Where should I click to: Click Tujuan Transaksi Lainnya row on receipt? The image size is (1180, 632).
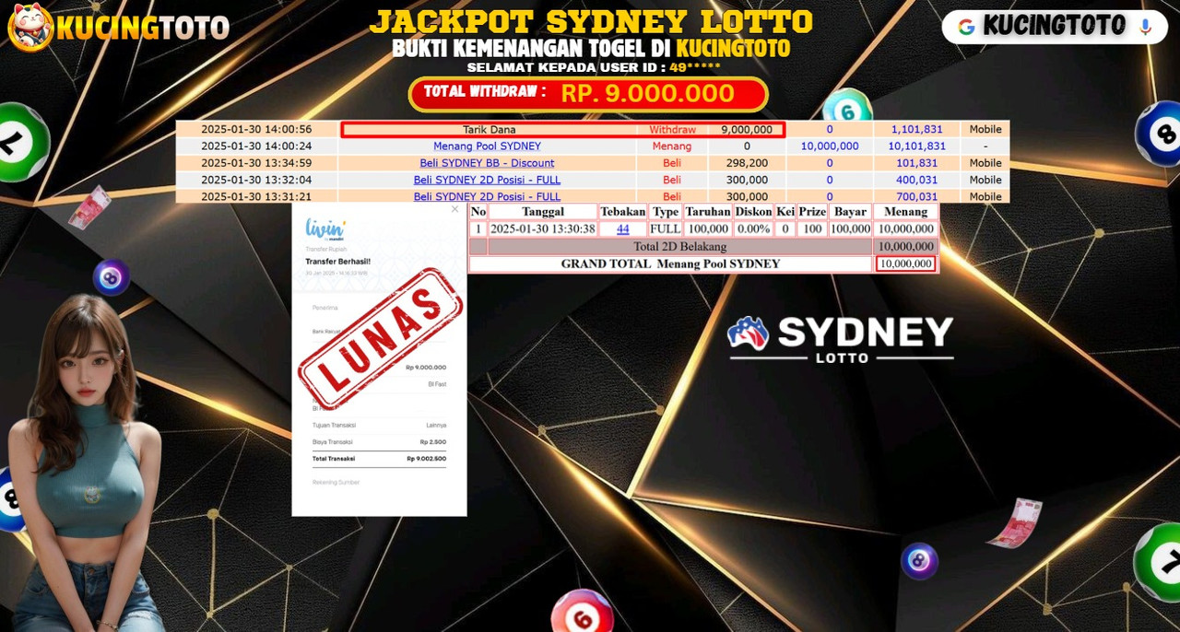pyautogui.click(x=379, y=426)
